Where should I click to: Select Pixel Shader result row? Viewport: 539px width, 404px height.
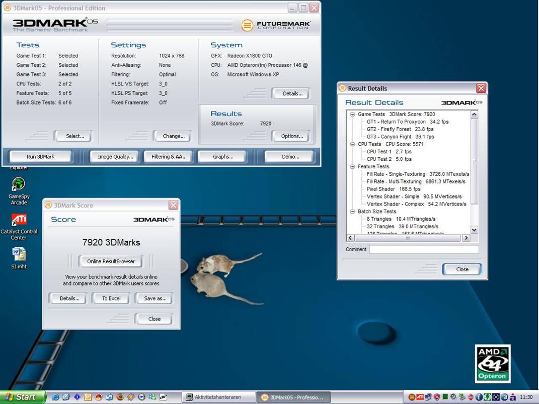pyautogui.click(x=393, y=189)
